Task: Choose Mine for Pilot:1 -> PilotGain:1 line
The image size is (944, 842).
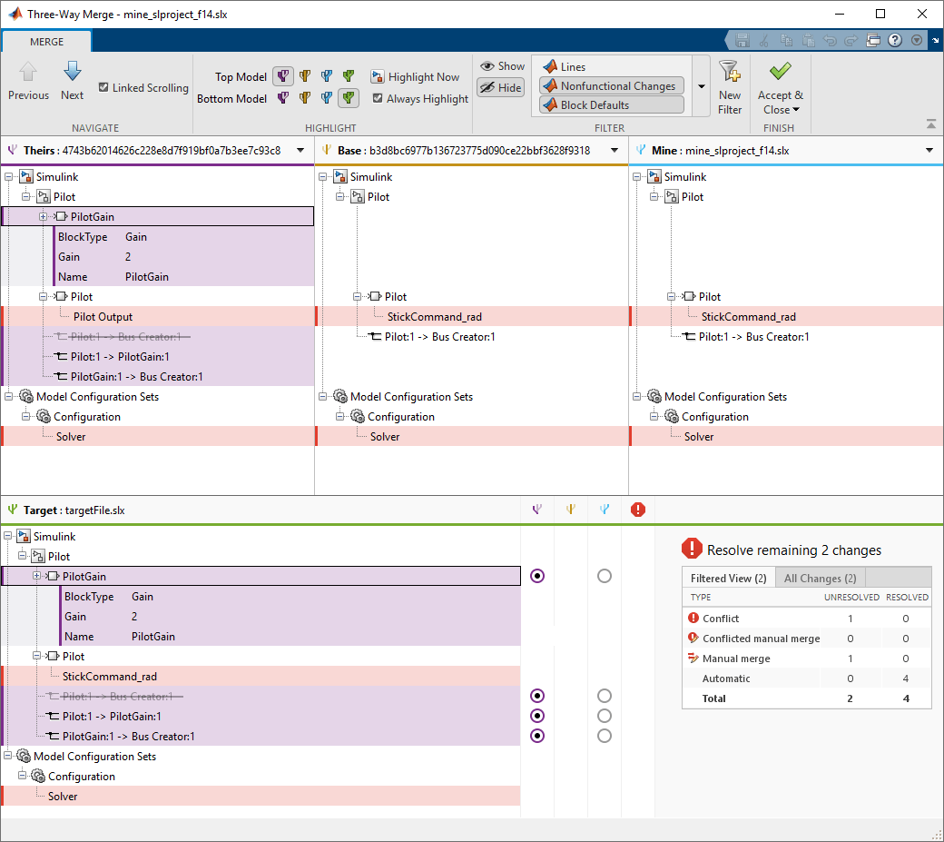Action: click(x=605, y=716)
